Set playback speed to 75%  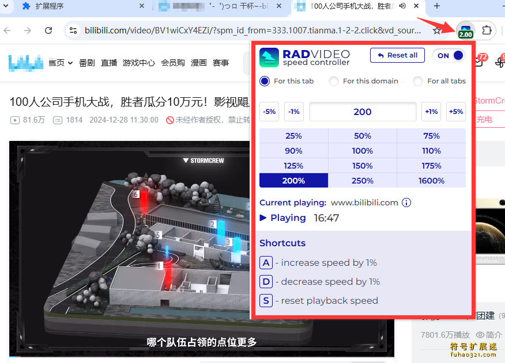(432, 136)
